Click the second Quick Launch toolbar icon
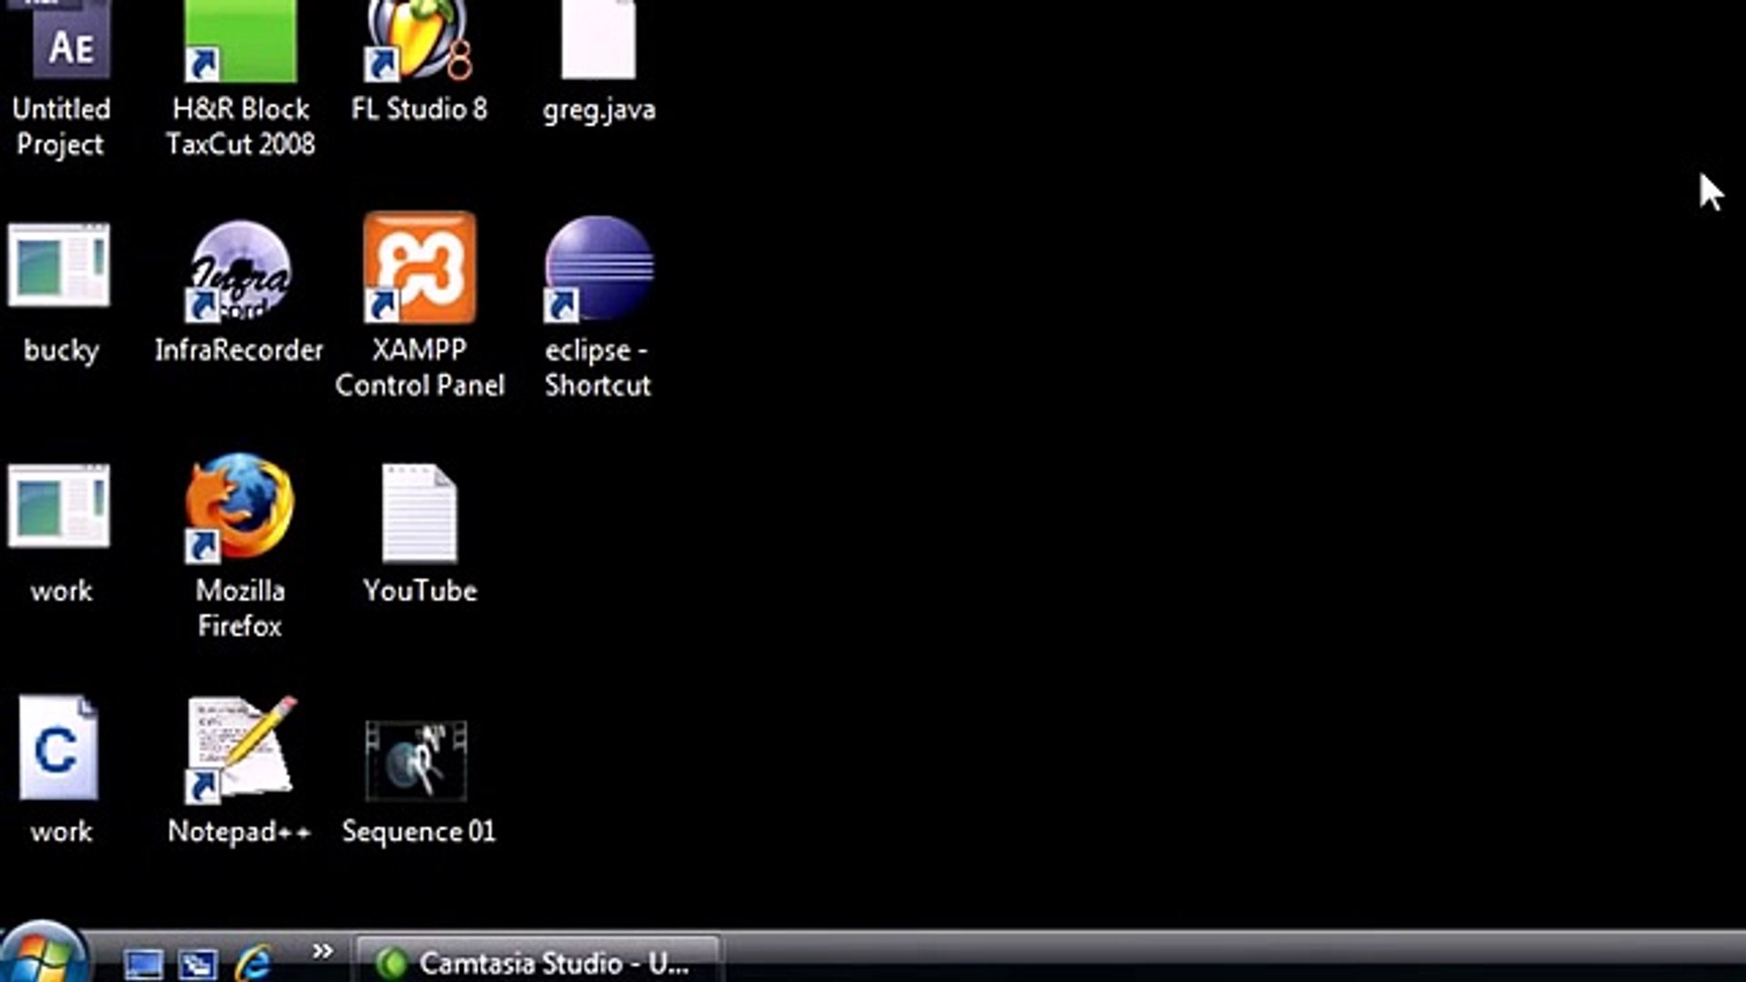This screenshot has width=1746, height=982. [196, 962]
